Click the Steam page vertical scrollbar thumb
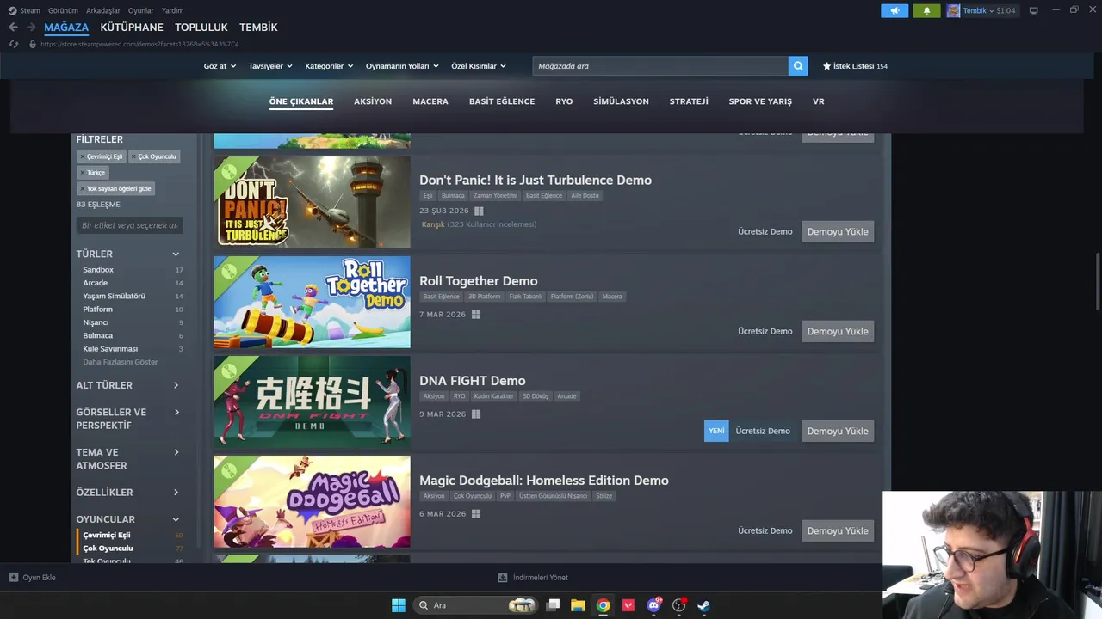The height and width of the screenshot is (619, 1102). point(1098,281)
